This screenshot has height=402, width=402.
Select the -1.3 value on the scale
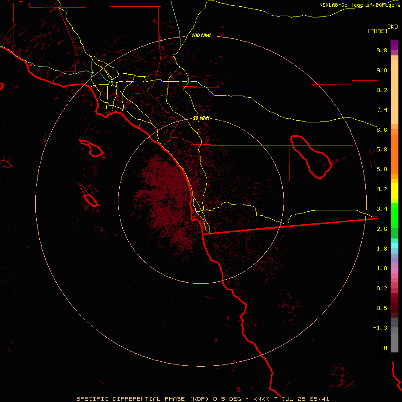coord(380,328)
